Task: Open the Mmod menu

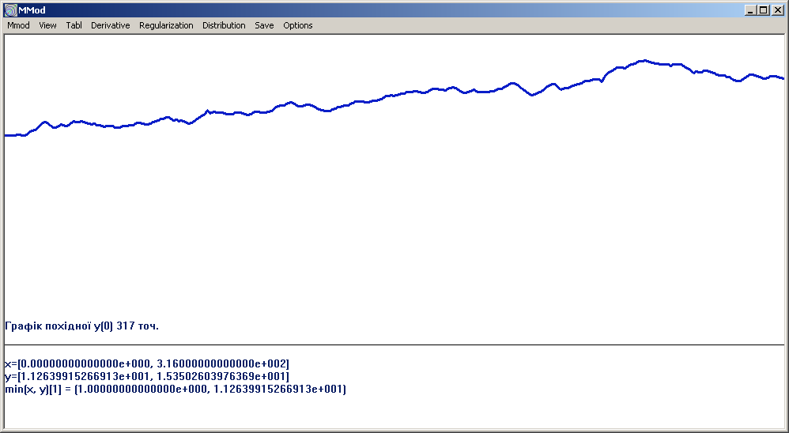Action: 19,25
